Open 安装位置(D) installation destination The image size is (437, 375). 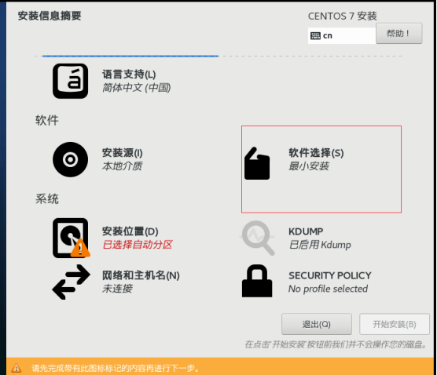(130, 231)
